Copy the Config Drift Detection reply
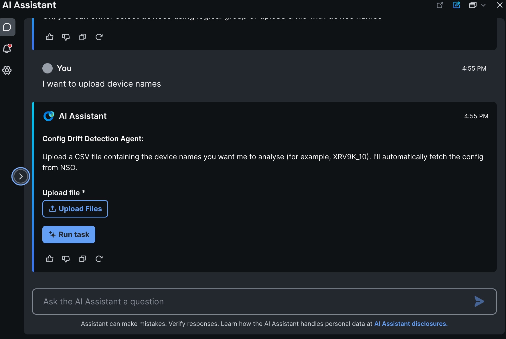 (x=82, y=259)
